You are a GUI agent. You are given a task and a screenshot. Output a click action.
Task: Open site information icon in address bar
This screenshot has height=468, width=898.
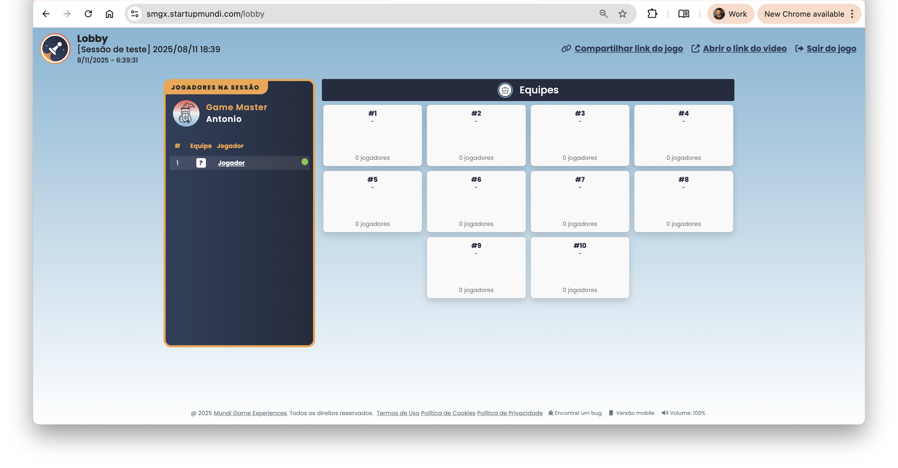pyautogui.click(x=135, y=14)
